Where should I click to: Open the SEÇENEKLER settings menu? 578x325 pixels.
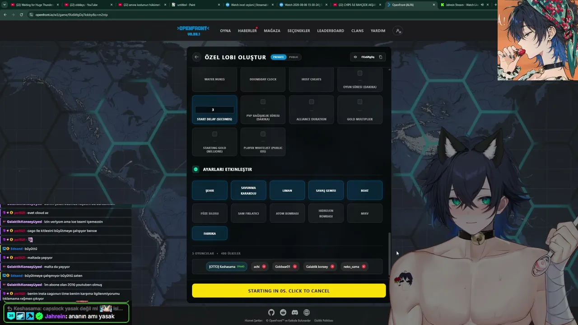click(299, 31)
